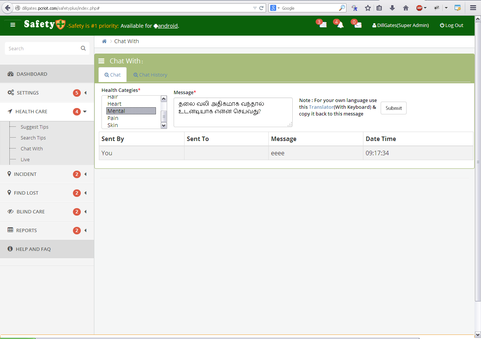Screen dimensions: 481x339
Task: Click the sidebar search magnifier icon
Action: pyautogui.click(x=83, y=48)
